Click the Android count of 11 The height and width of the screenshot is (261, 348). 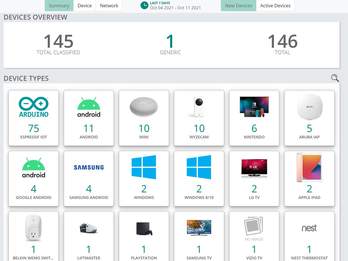point(89,128)
